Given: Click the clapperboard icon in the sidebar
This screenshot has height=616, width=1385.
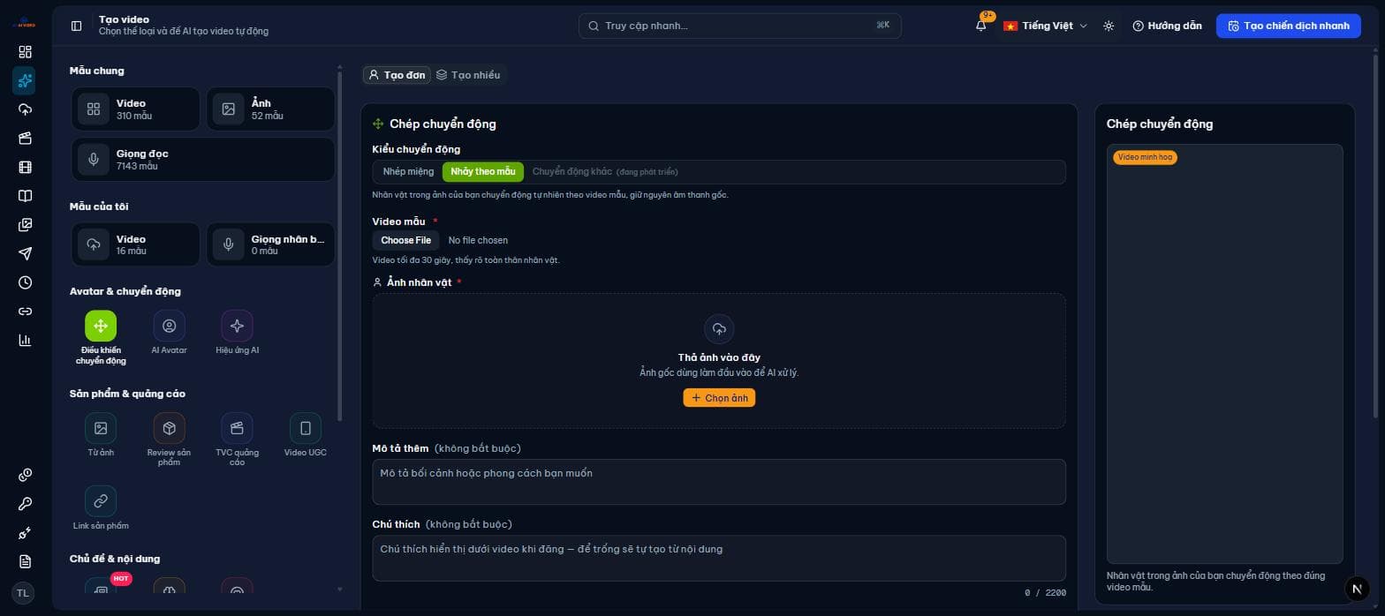Looking at the screenshot, I should (x=25, y=139).
